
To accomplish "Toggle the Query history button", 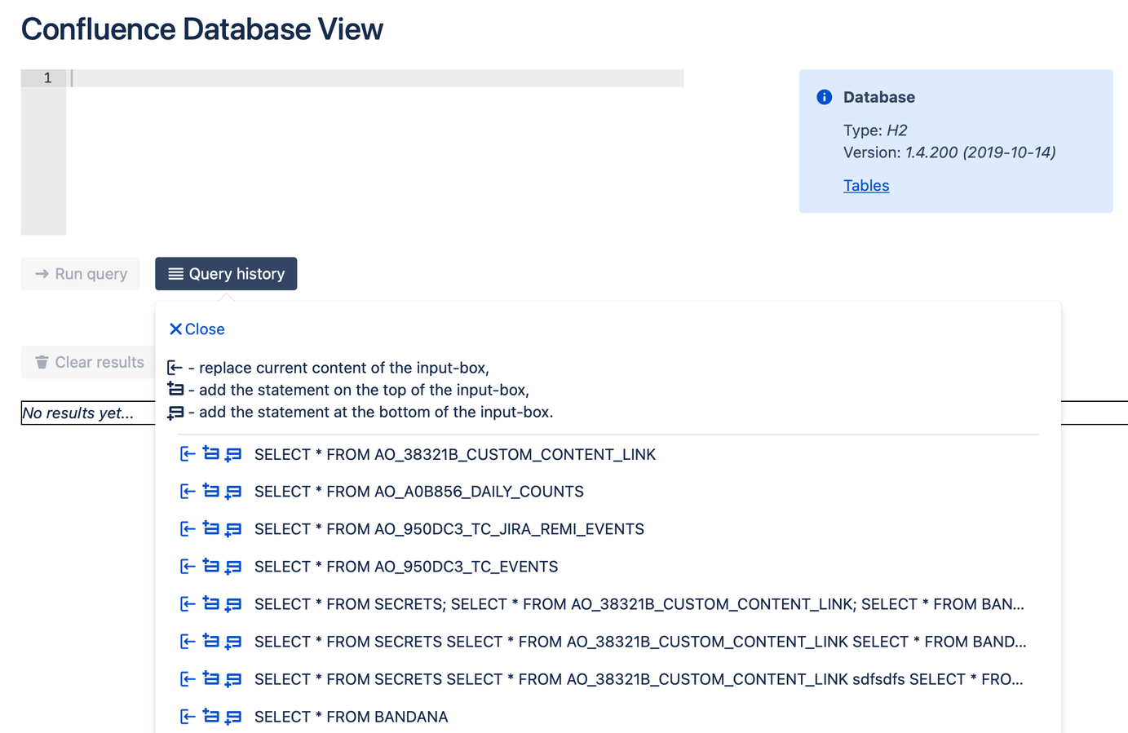I will (x=226, y=274).
